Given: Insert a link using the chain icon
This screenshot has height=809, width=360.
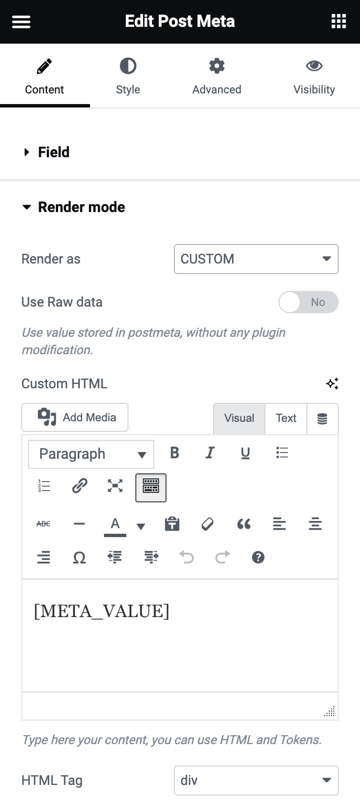Looking at the screenshot, I should 79,486.
